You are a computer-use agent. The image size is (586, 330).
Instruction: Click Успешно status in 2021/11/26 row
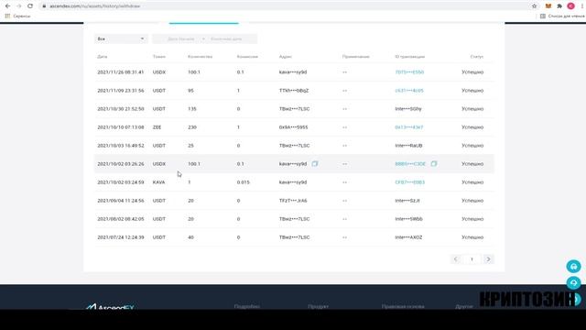(472, 71)
